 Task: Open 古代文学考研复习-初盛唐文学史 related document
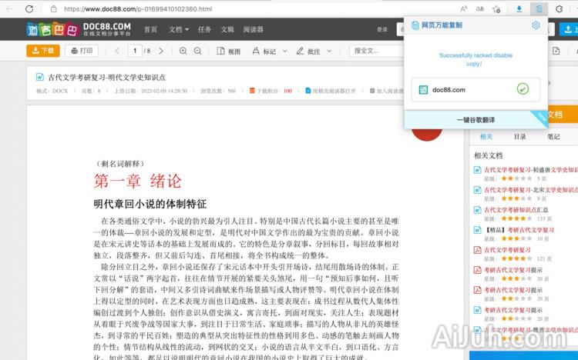(531, 170)
